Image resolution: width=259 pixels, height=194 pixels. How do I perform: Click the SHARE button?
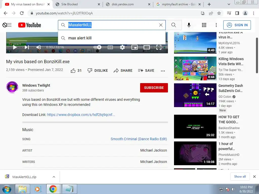[x=123, y=71]
